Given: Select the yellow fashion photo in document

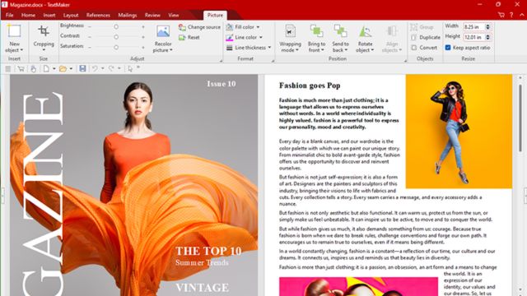Looking at the screenshot, I should click(459, 132).
